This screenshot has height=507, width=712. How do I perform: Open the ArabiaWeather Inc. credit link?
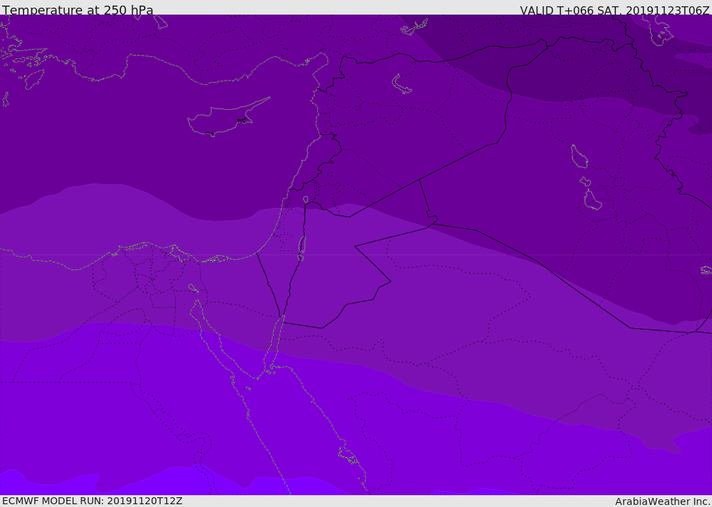pyautogui.click(x=663, y=501)
